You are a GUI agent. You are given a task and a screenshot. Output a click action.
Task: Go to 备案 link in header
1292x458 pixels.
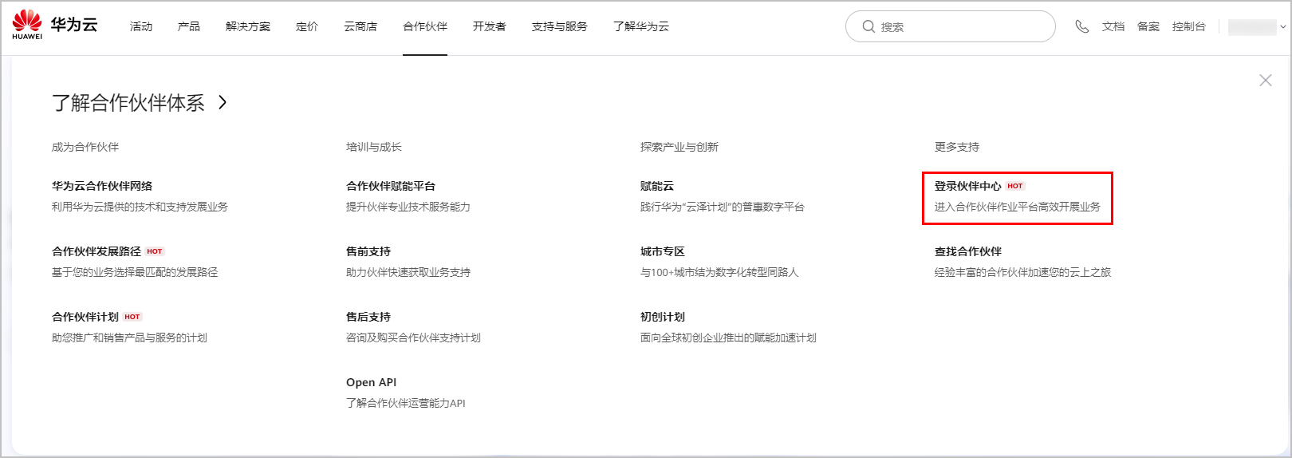pyautogui.click(x=1148, y=26)
